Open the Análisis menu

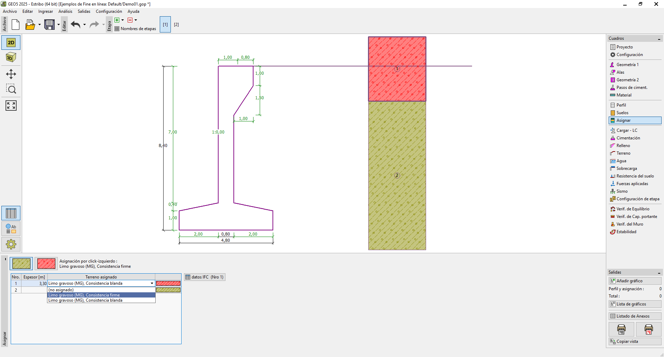65,11
